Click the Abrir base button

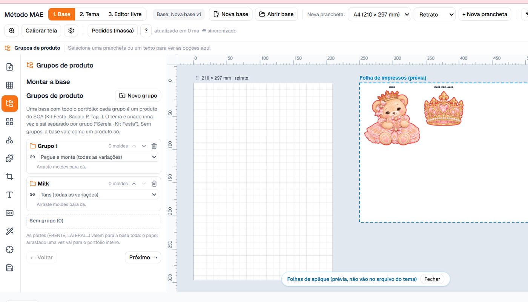(x=276, y=14)
